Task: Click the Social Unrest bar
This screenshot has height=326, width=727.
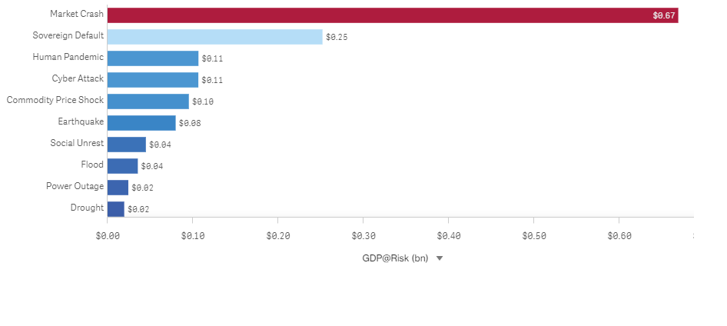Action: pyautogui.click(x=126, y=144)
